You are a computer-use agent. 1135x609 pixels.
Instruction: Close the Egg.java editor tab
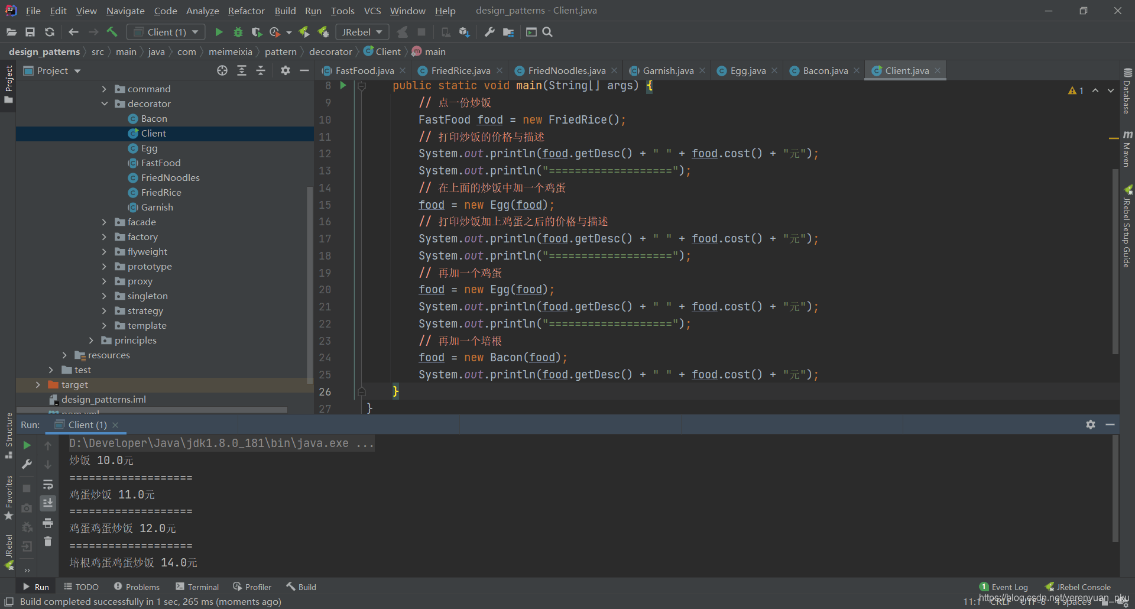point(774,70)
